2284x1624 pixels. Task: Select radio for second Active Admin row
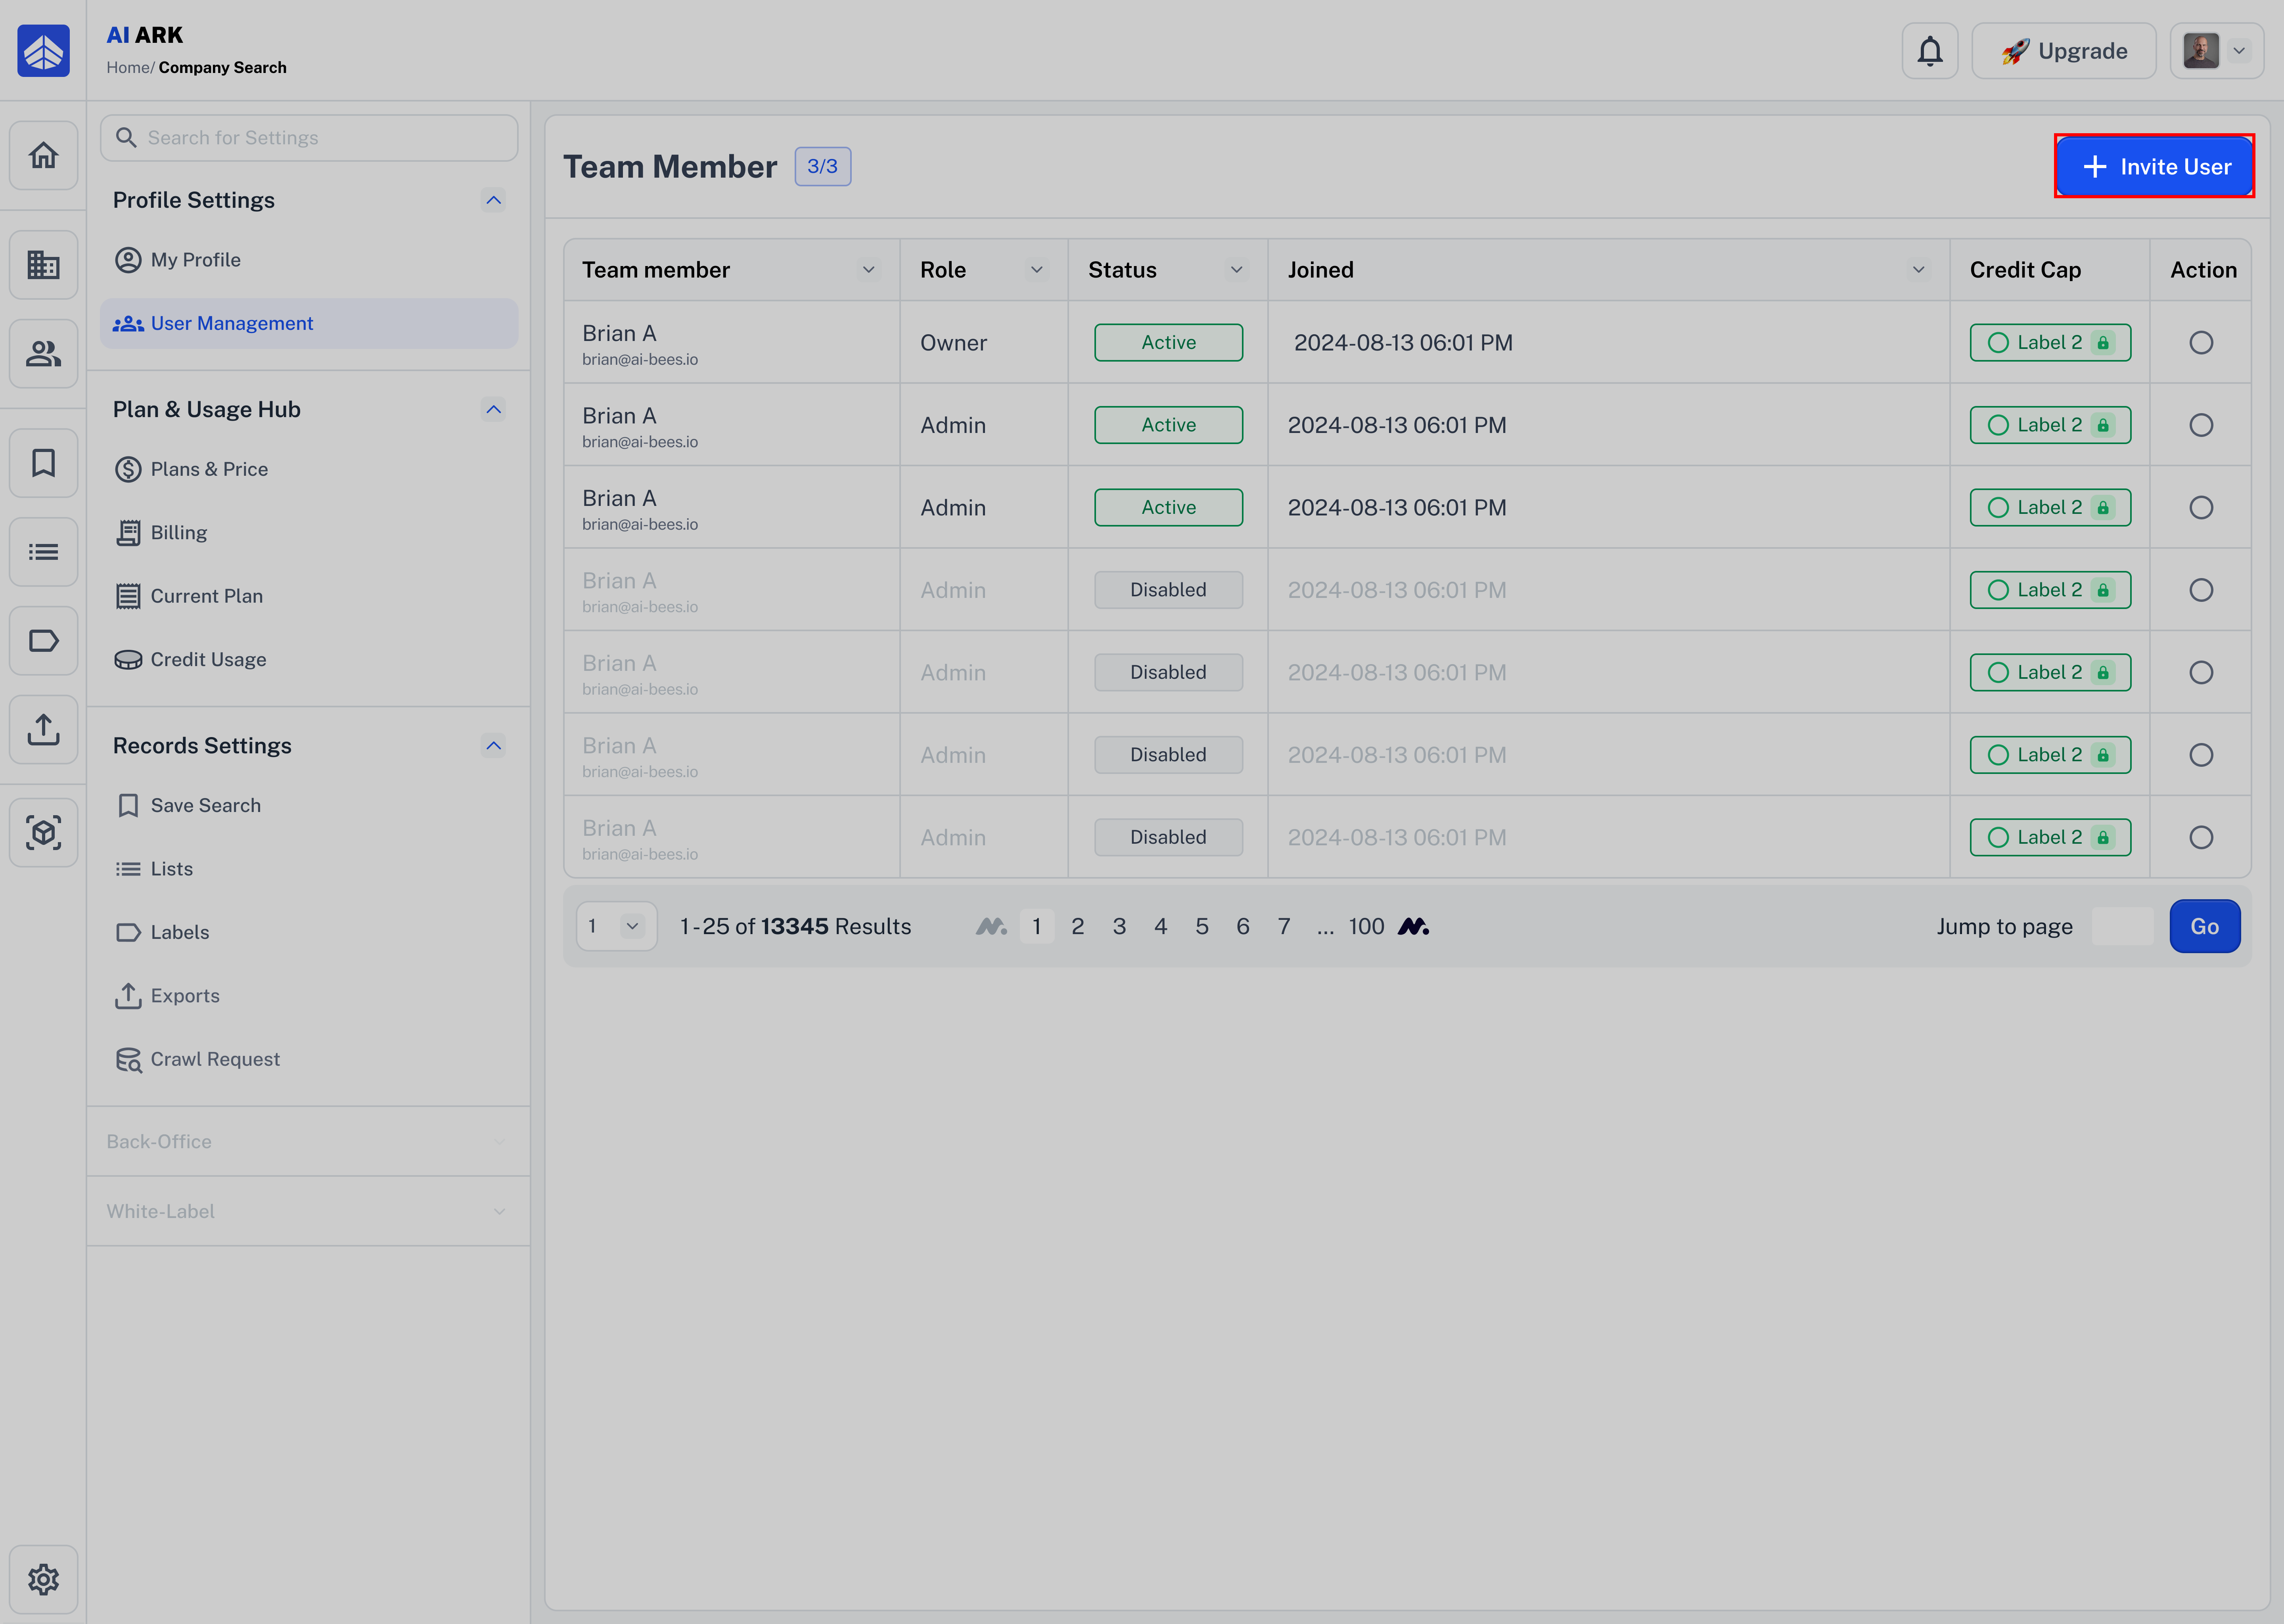pos(2201,508)
